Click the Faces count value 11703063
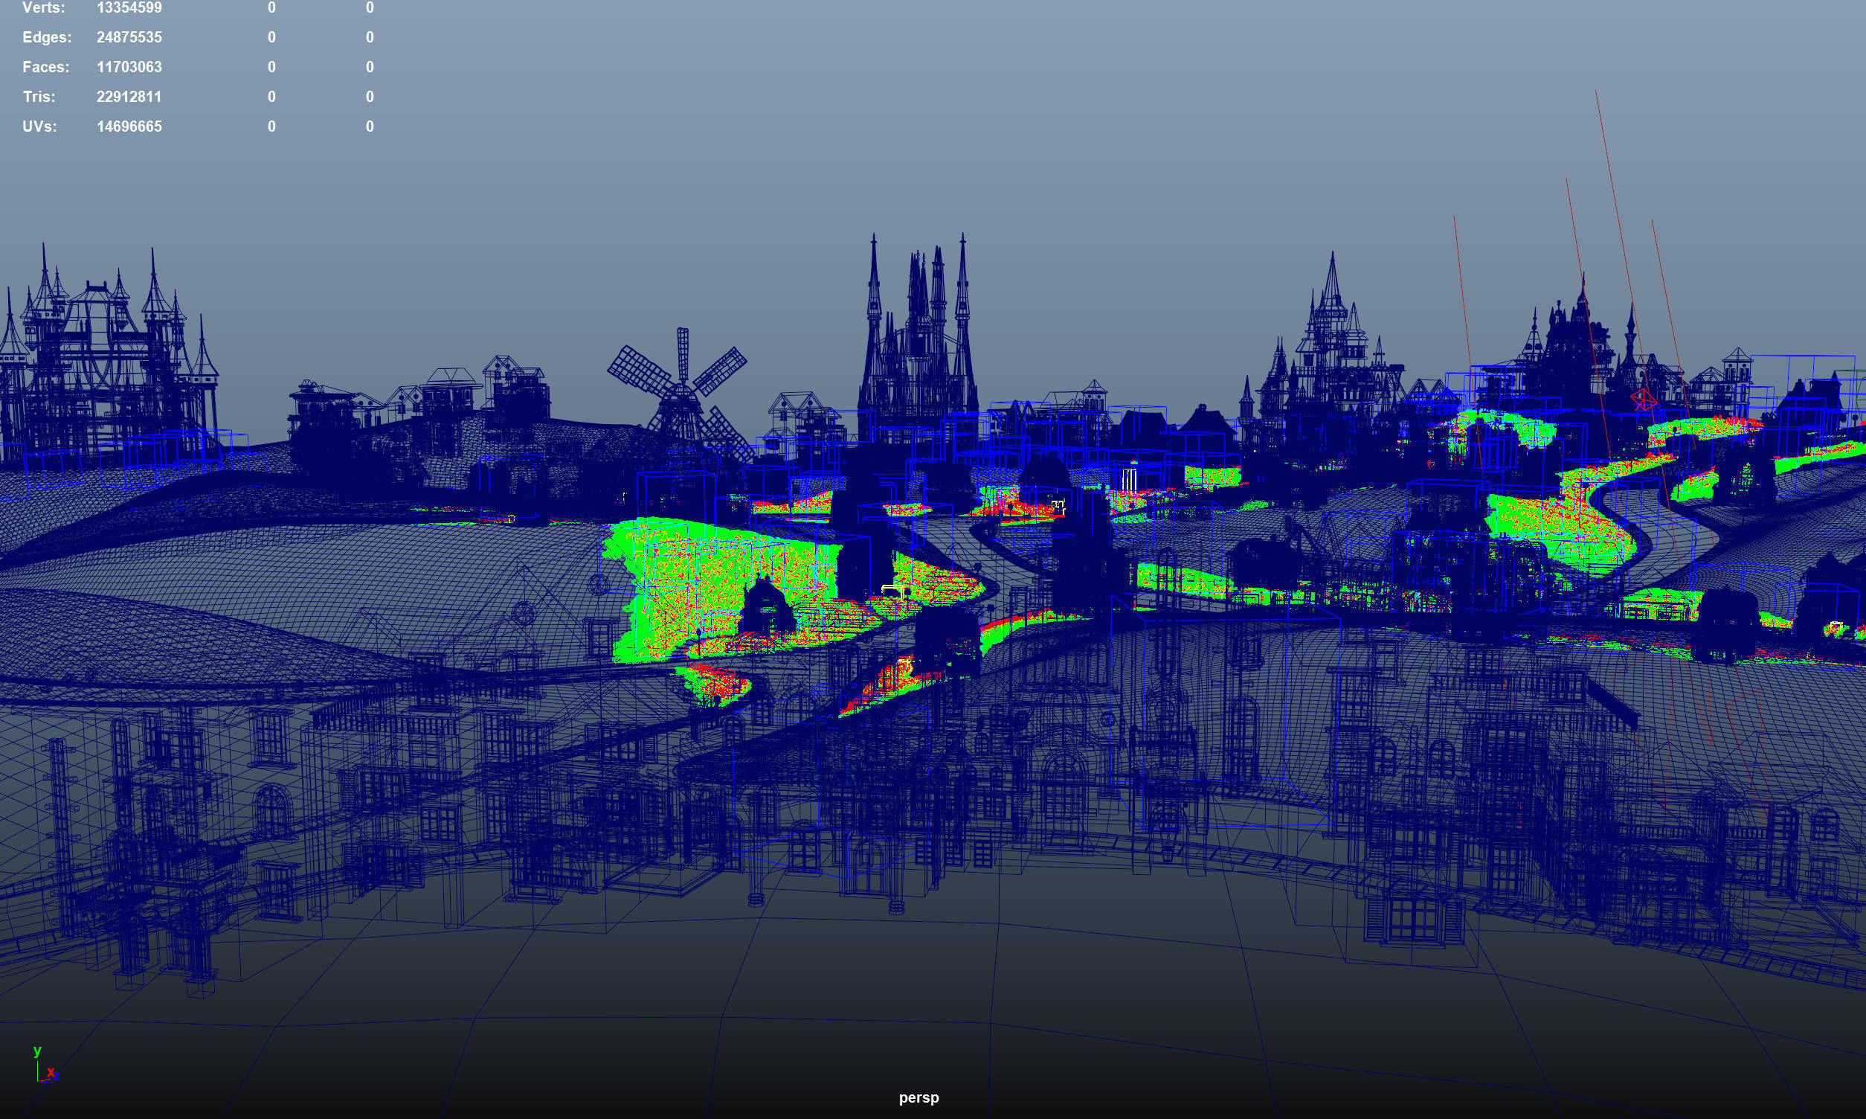This screenshot has height=1119, width=1866. coord(129,67)
